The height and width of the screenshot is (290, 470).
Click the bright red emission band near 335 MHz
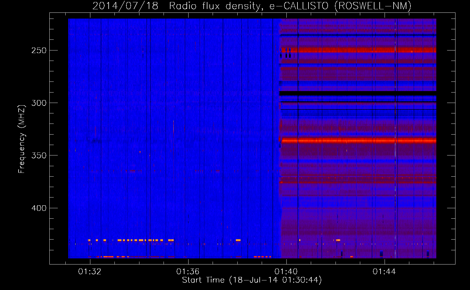[x=359, y=141]
